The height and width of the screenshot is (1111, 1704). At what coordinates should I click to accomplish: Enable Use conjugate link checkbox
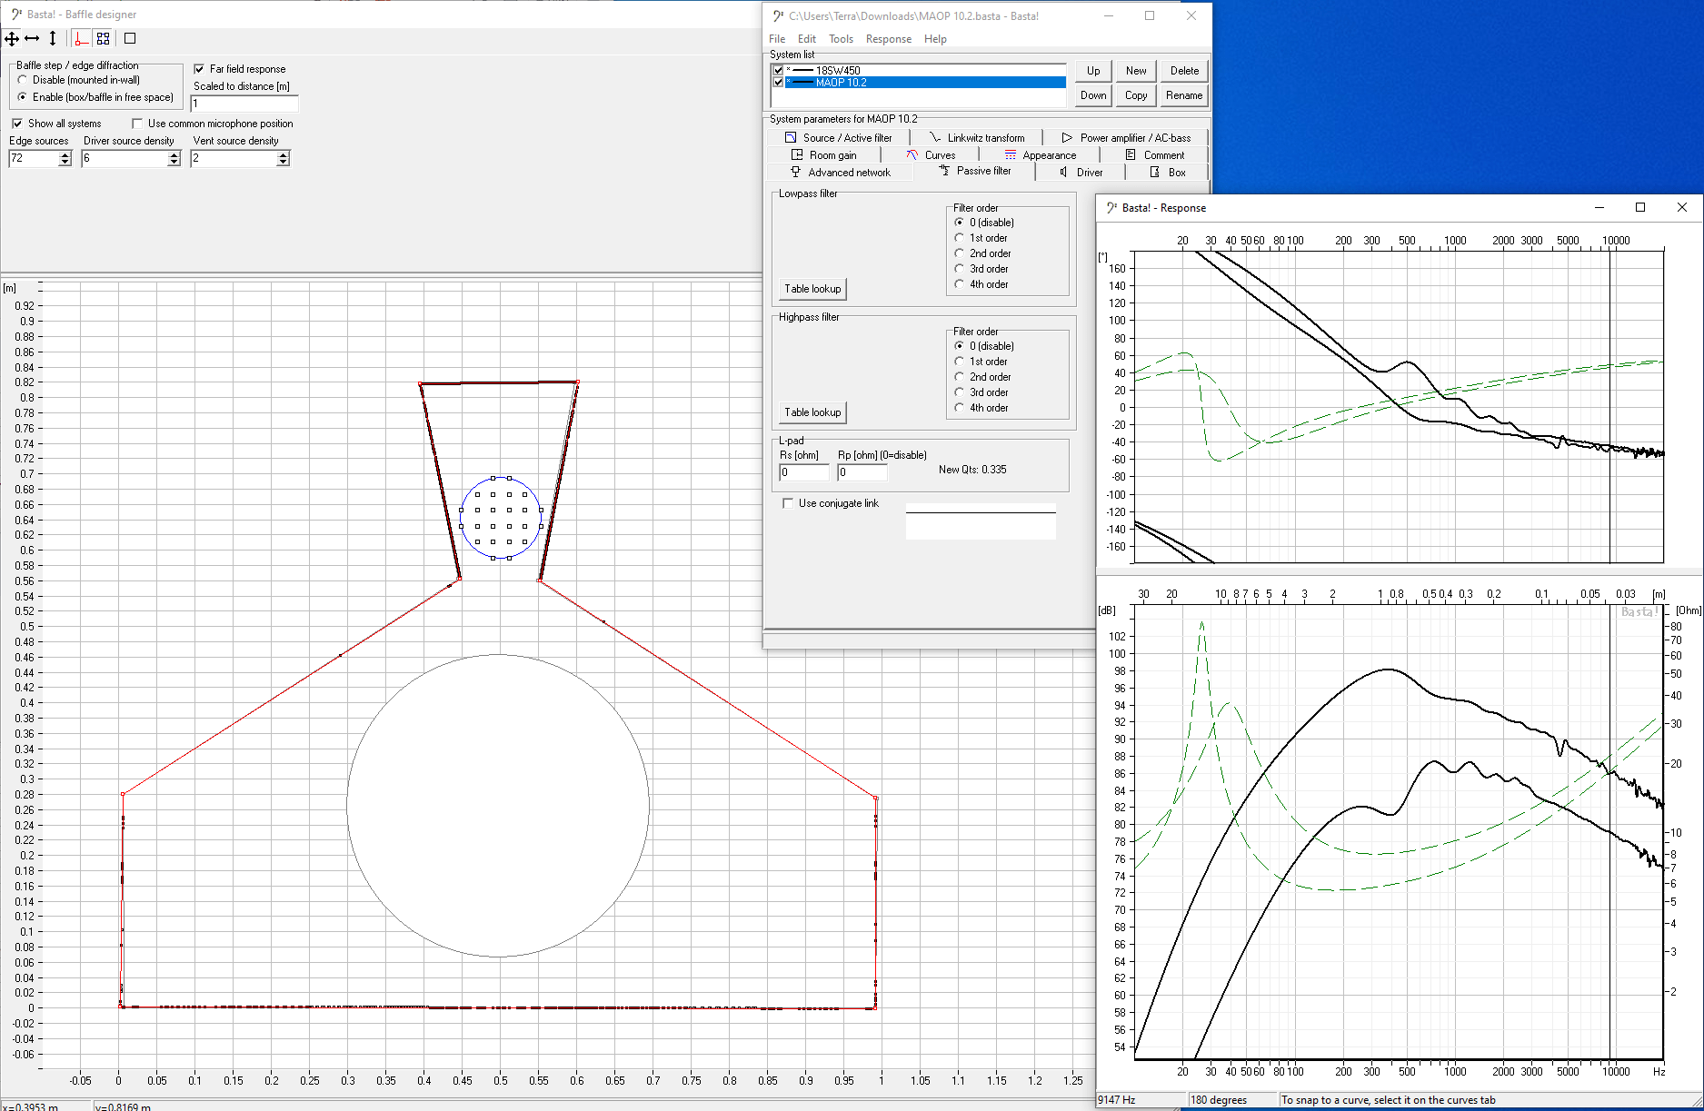pos(788,503)
